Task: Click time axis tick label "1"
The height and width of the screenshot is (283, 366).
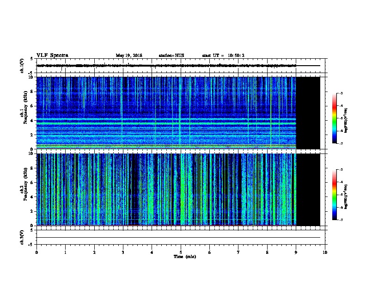Action: tap(65, 252)
